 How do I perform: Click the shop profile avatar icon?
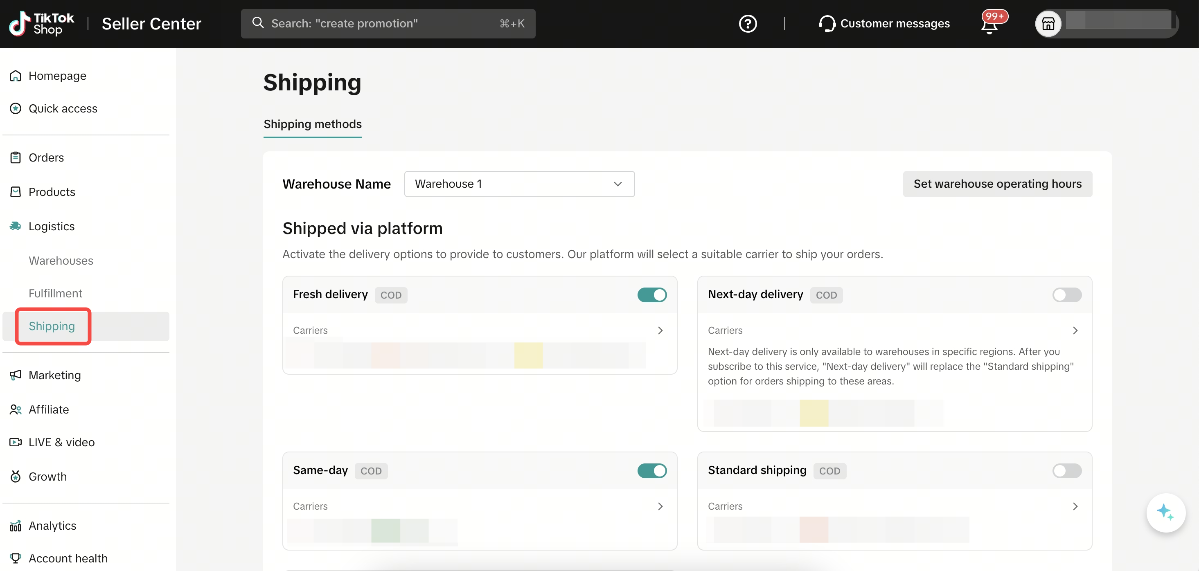click(1048, 24)
